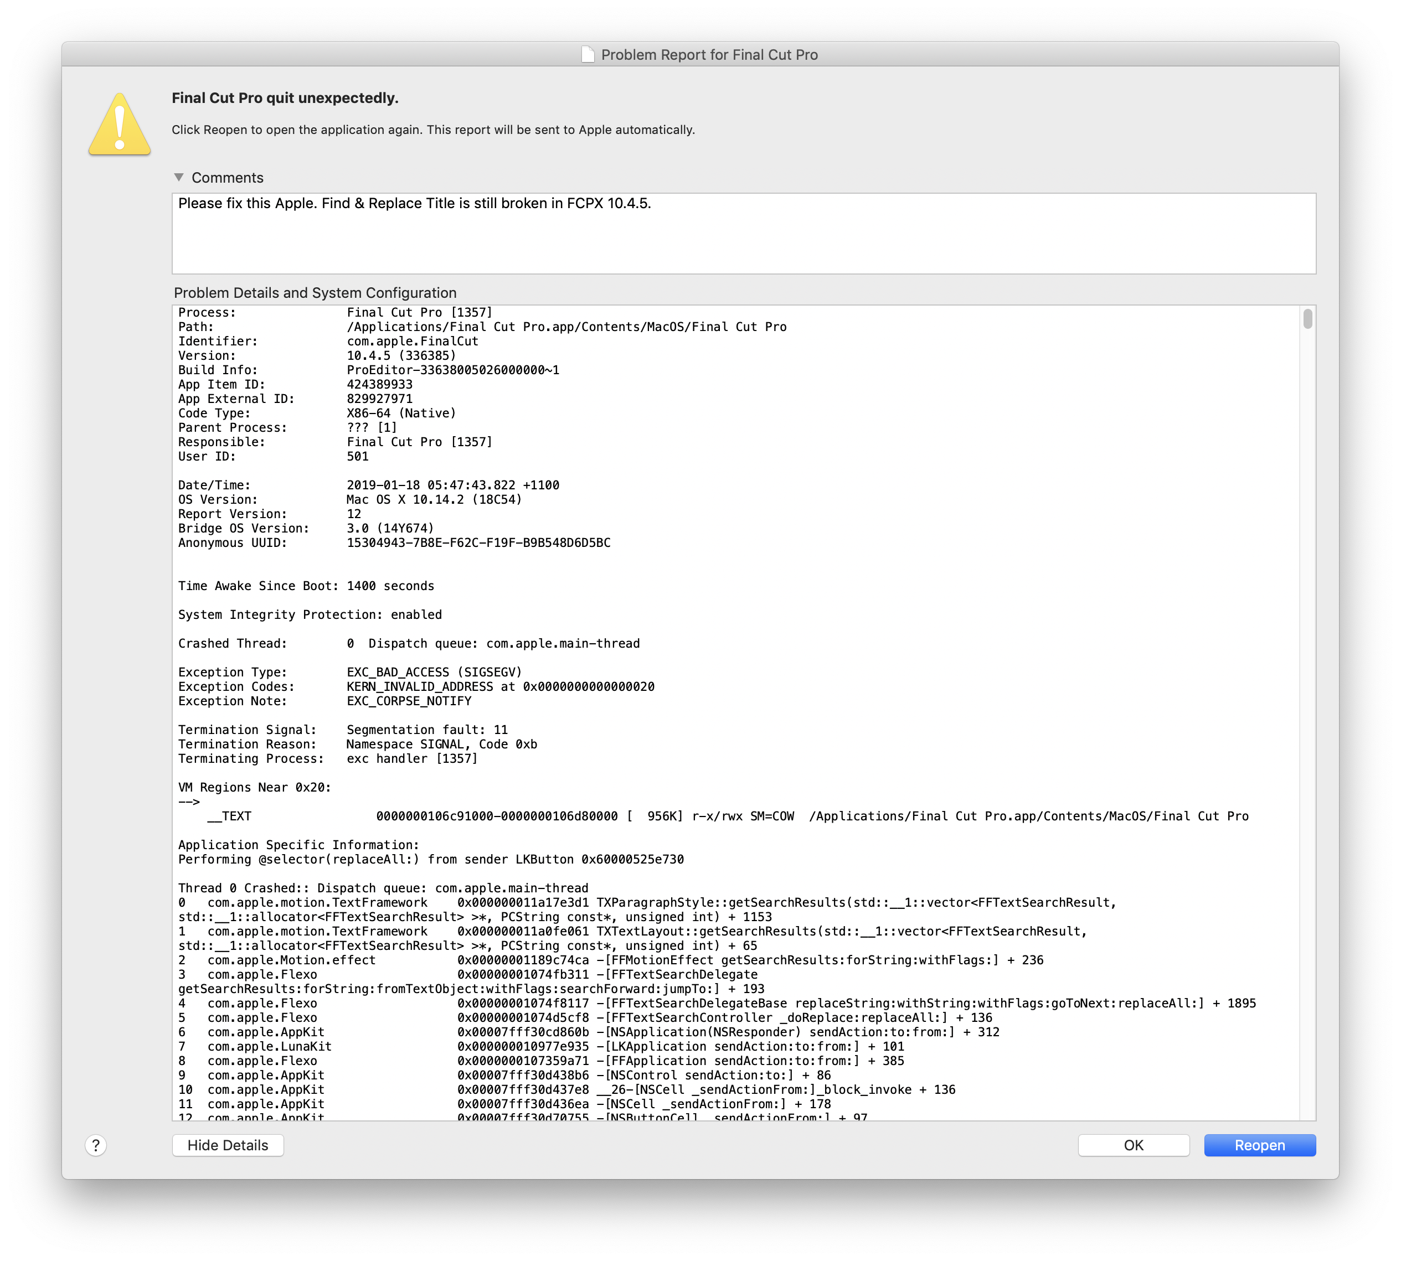Click 'User ID:' 501 line
The width and height of the screenshot is (1401, 1261).
[273, 457]
